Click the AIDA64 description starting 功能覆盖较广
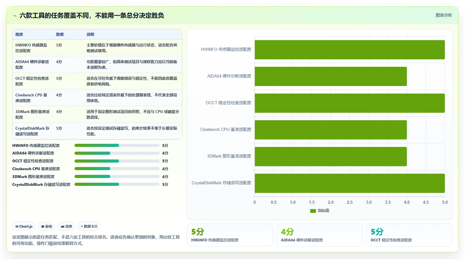 (x=132, y=64)
